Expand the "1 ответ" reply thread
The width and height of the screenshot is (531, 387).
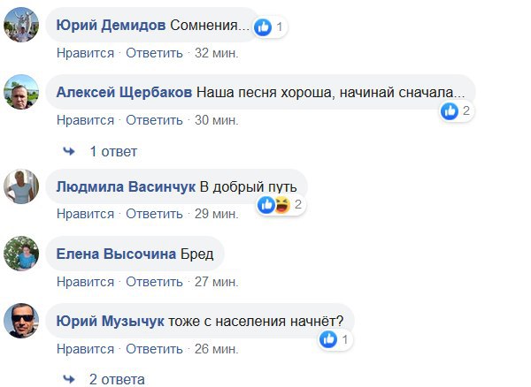[113, 152]
